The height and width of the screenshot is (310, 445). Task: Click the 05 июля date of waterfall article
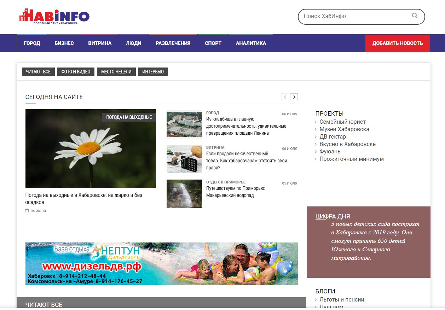290,183
